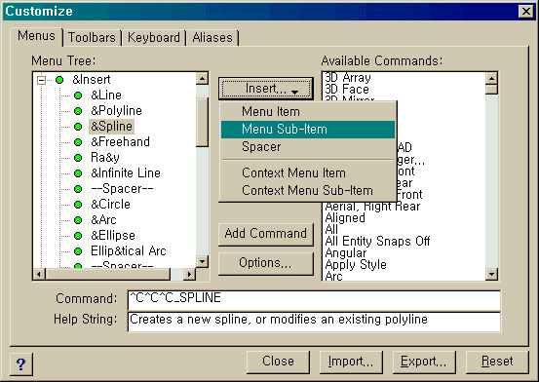Click Menu Tree horizontal scrollbar thumb

[x=108, y=275]
